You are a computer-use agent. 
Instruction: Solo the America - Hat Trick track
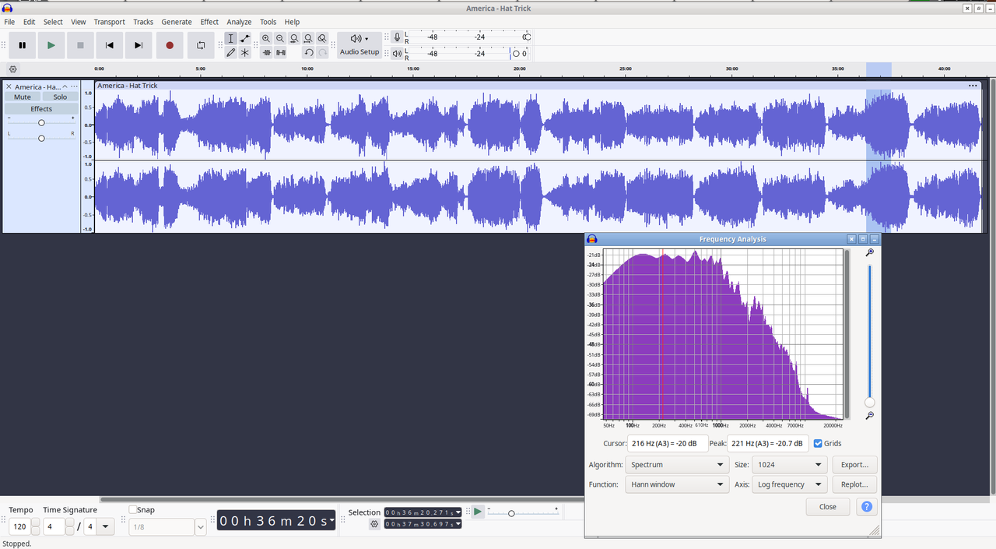point(60,97)
